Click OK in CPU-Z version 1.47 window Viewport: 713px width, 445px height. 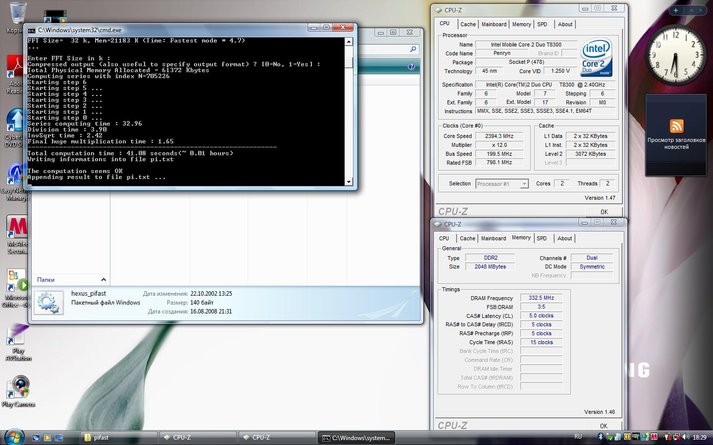click(x=604, y=212)
